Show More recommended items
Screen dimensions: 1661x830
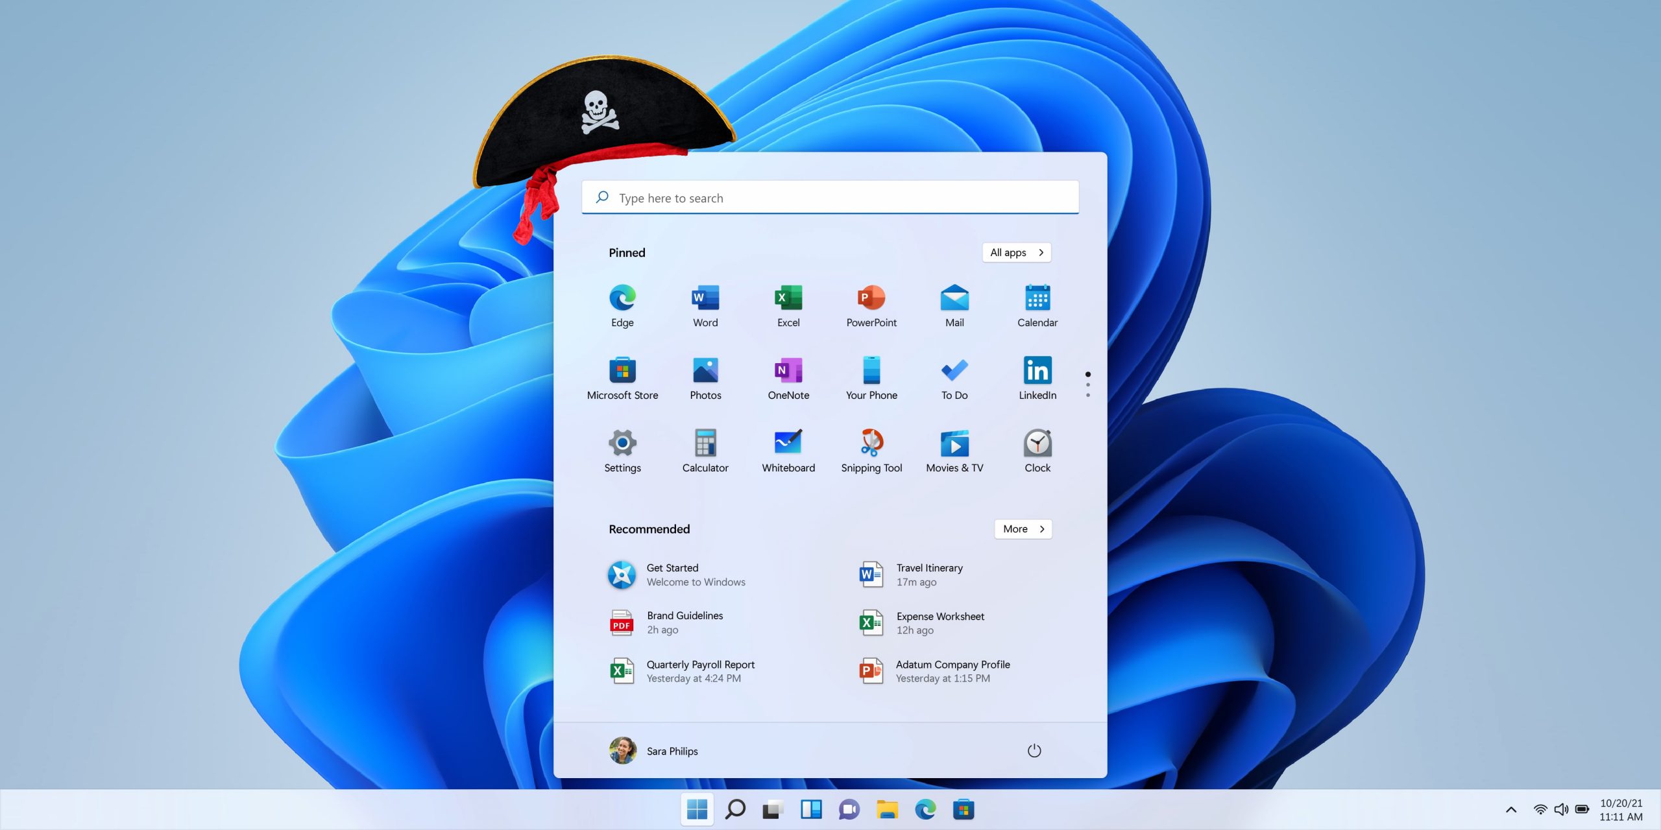point(1023,529)
